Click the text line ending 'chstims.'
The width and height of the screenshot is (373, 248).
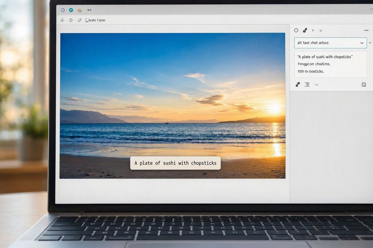coord(314,64)
